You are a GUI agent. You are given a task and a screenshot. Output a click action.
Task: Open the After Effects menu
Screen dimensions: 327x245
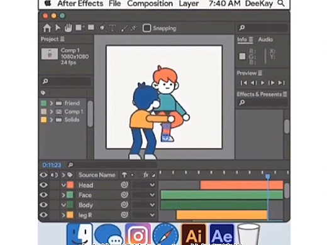tap(80, 4)
